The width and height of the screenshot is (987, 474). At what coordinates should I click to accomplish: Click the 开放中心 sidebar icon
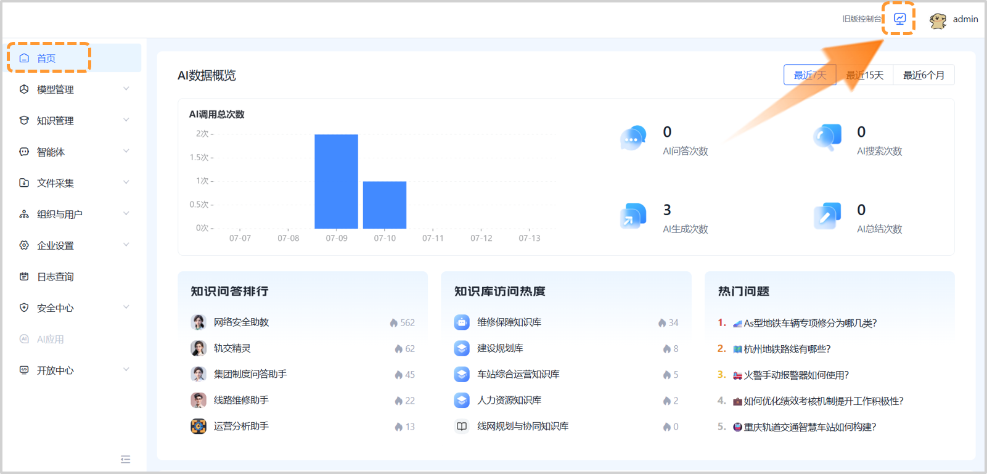(24, 370)
